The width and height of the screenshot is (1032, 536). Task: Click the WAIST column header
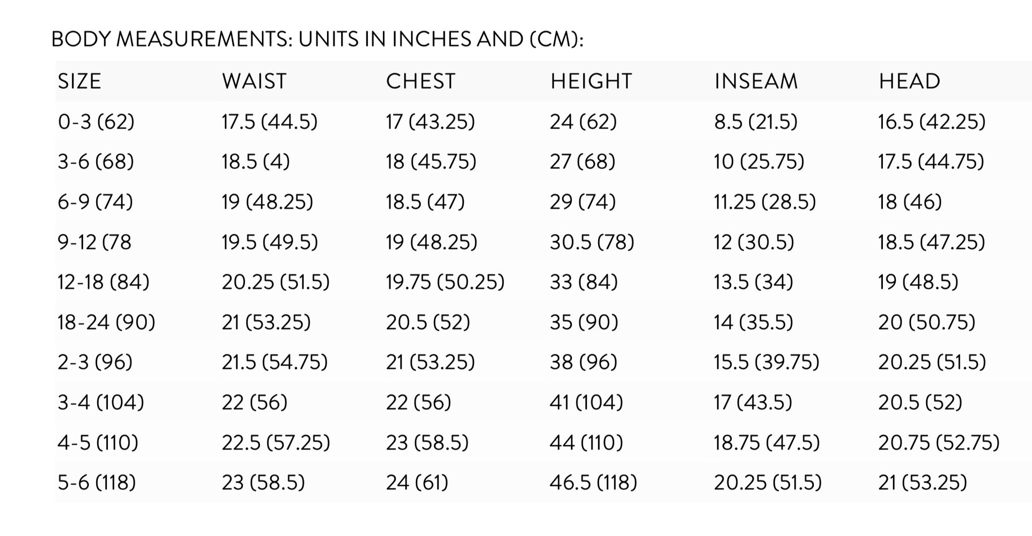click(254, 81)
